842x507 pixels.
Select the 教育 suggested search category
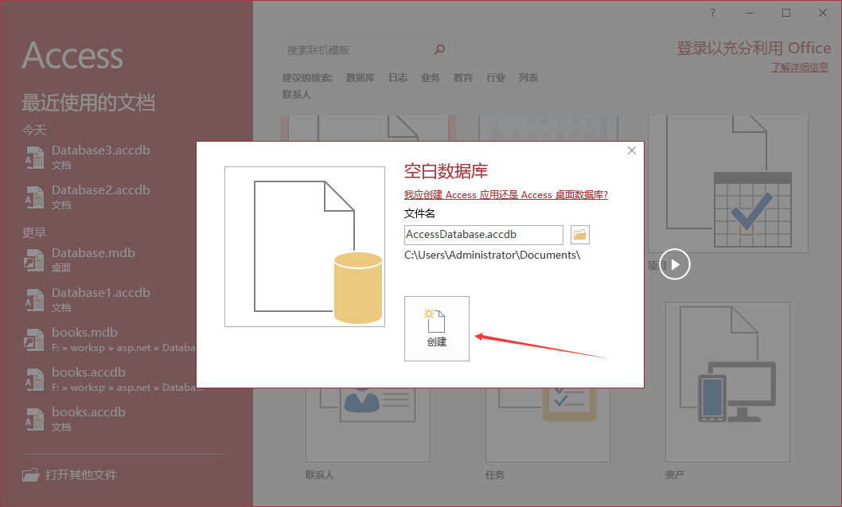[463, 78]
